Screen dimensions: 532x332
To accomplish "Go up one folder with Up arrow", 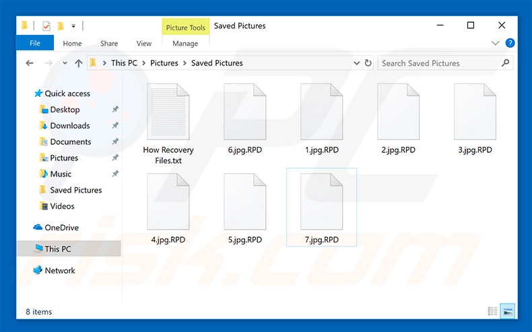I will click(79, 63).
